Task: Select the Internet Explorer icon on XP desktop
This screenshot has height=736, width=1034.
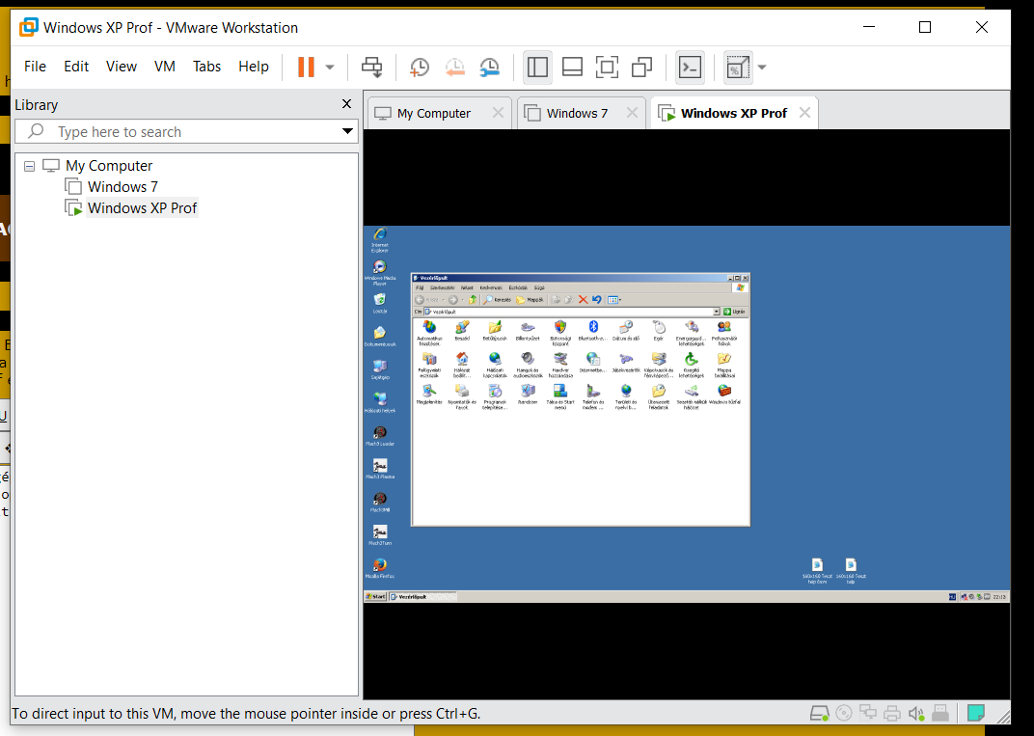Action: tap(380, 238)
